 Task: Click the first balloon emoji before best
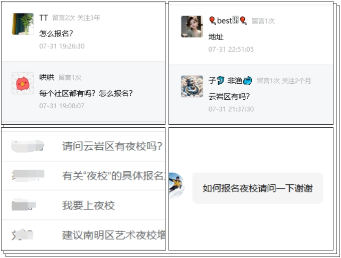pos(212,21)
